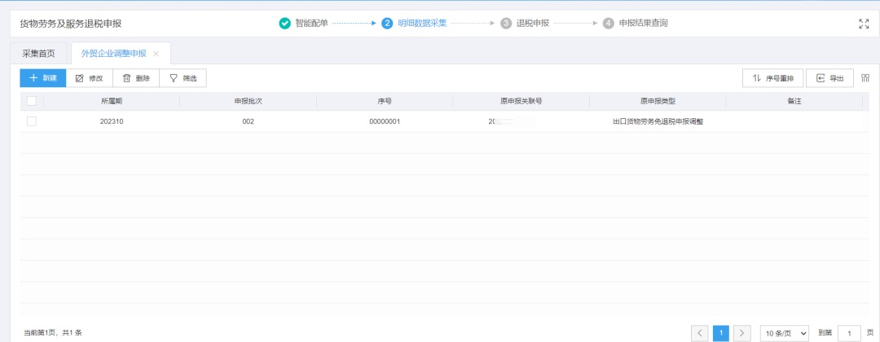Open the column settings icon
Viewport: 880px width, 342px height.
[865, 78]
